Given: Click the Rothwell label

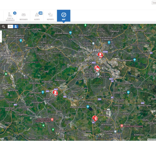Looking at the screenshot, I should [x=129, y=83].
